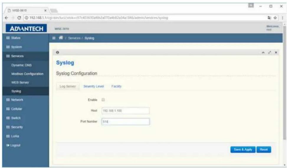Open the System sidebar menu
Screen dimensions: 287x168
point(26,47)
